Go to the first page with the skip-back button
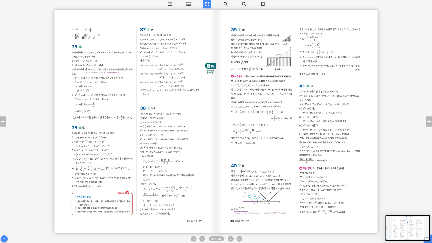 (x=193, y=239)
